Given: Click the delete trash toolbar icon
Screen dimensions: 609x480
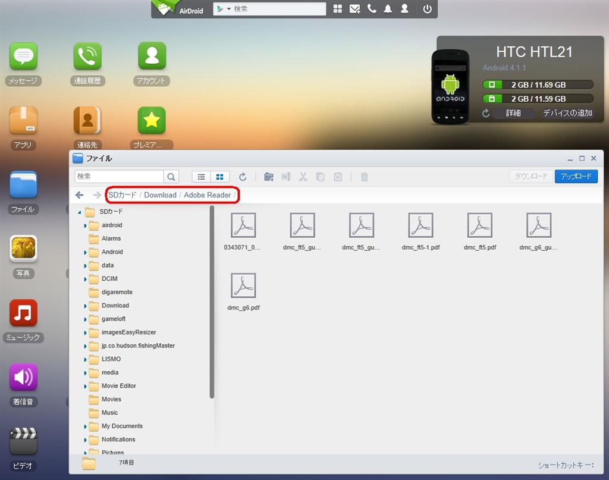Looking at the screenshot, I should click(x=365, y=177).
